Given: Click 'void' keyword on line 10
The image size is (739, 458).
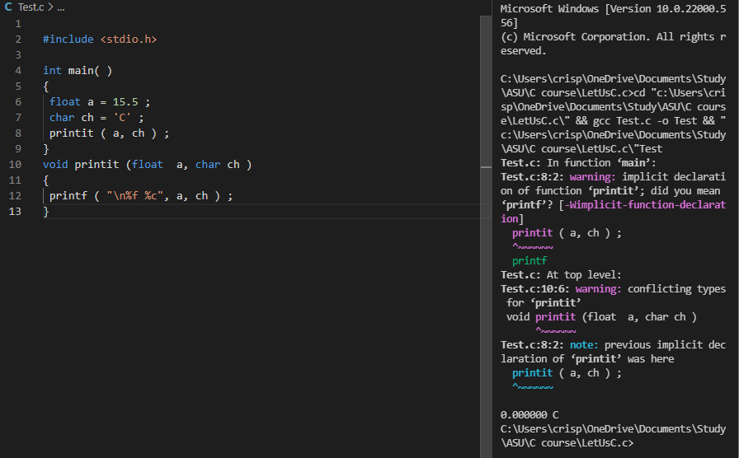Looking at the screenshot, I should click(x=55, y=164).
